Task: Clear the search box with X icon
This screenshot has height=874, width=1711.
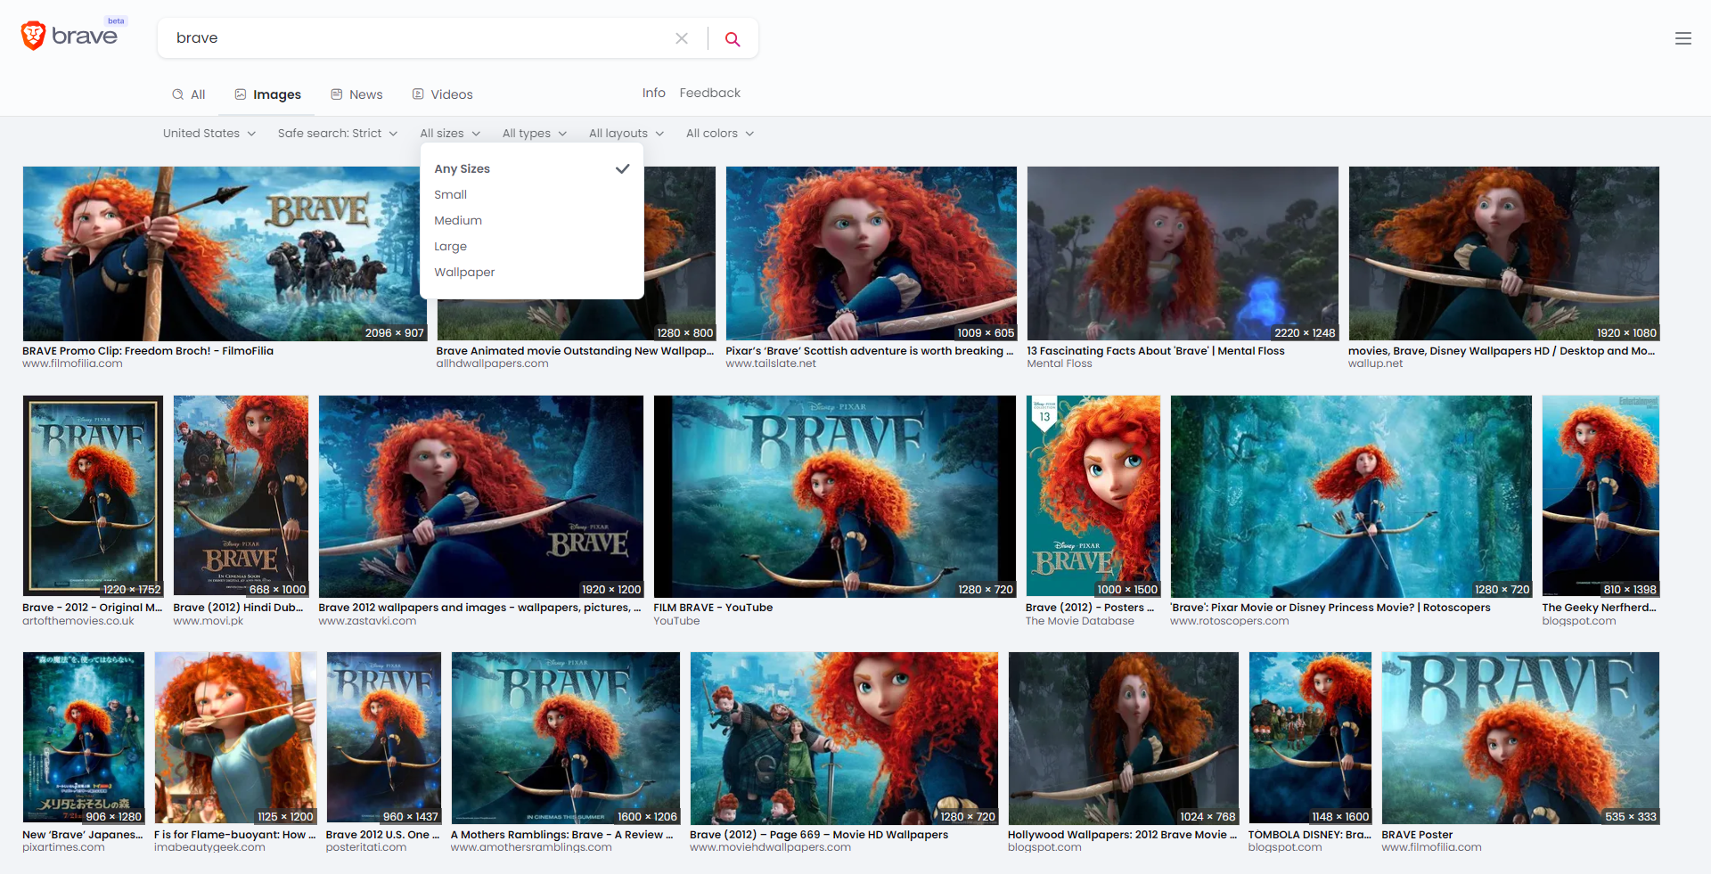Action: 682,38
